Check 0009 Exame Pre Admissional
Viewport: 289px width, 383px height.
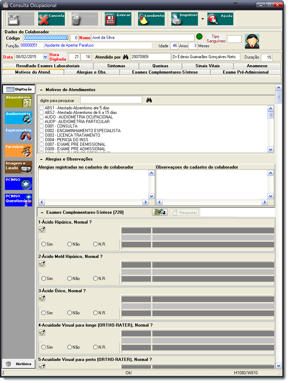click(x=41, y=149)
